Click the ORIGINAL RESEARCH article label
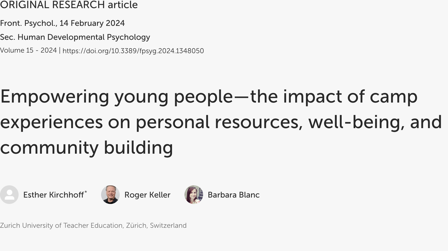Image resolution: width=448 pixels, height=251 pixels. click(x=69, y=5)
